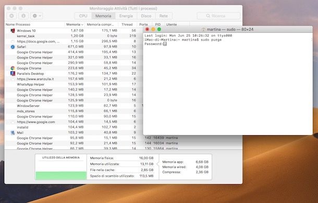Click the Terminal title 'martina — sudo — 80×24'

pyautogui.click(x=230, y=29)
